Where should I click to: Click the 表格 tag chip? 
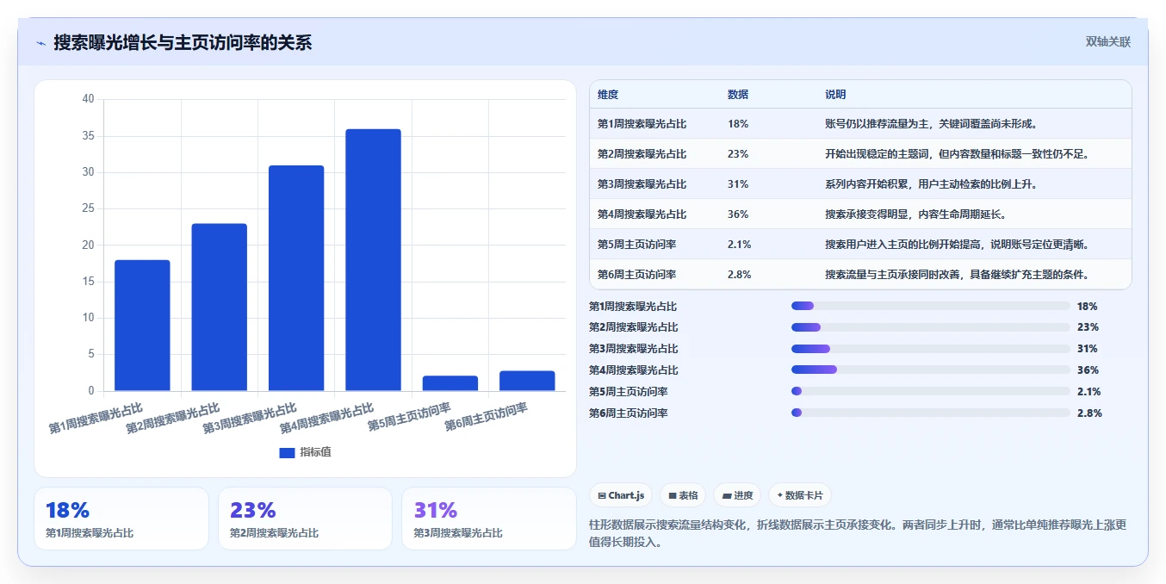[x=683, y=495]
